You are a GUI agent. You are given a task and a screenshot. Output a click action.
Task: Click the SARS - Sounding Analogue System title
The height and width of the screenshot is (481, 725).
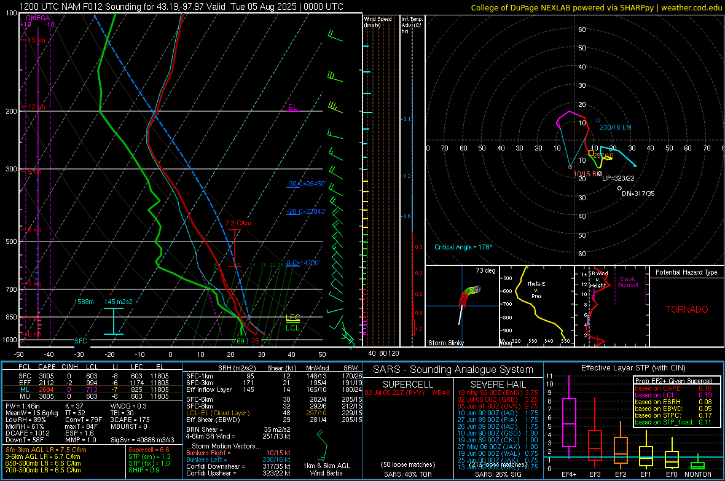[453, 370]
